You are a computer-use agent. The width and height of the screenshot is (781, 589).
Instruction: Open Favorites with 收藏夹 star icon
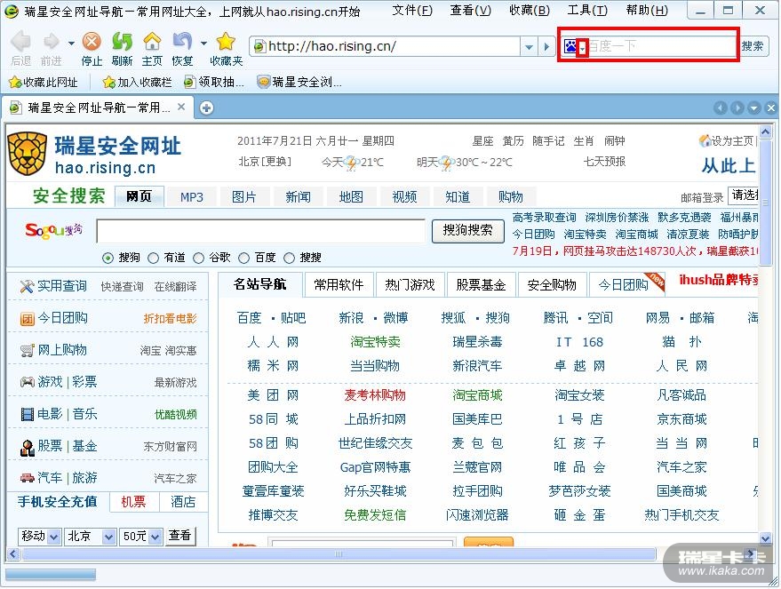click(226, 42)
